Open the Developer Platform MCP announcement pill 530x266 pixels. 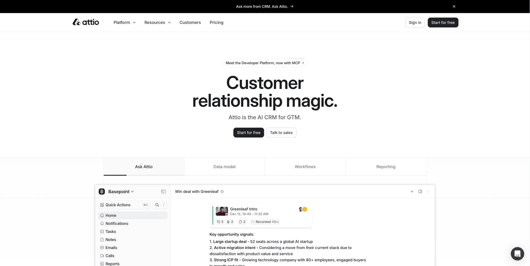[264, 63]
